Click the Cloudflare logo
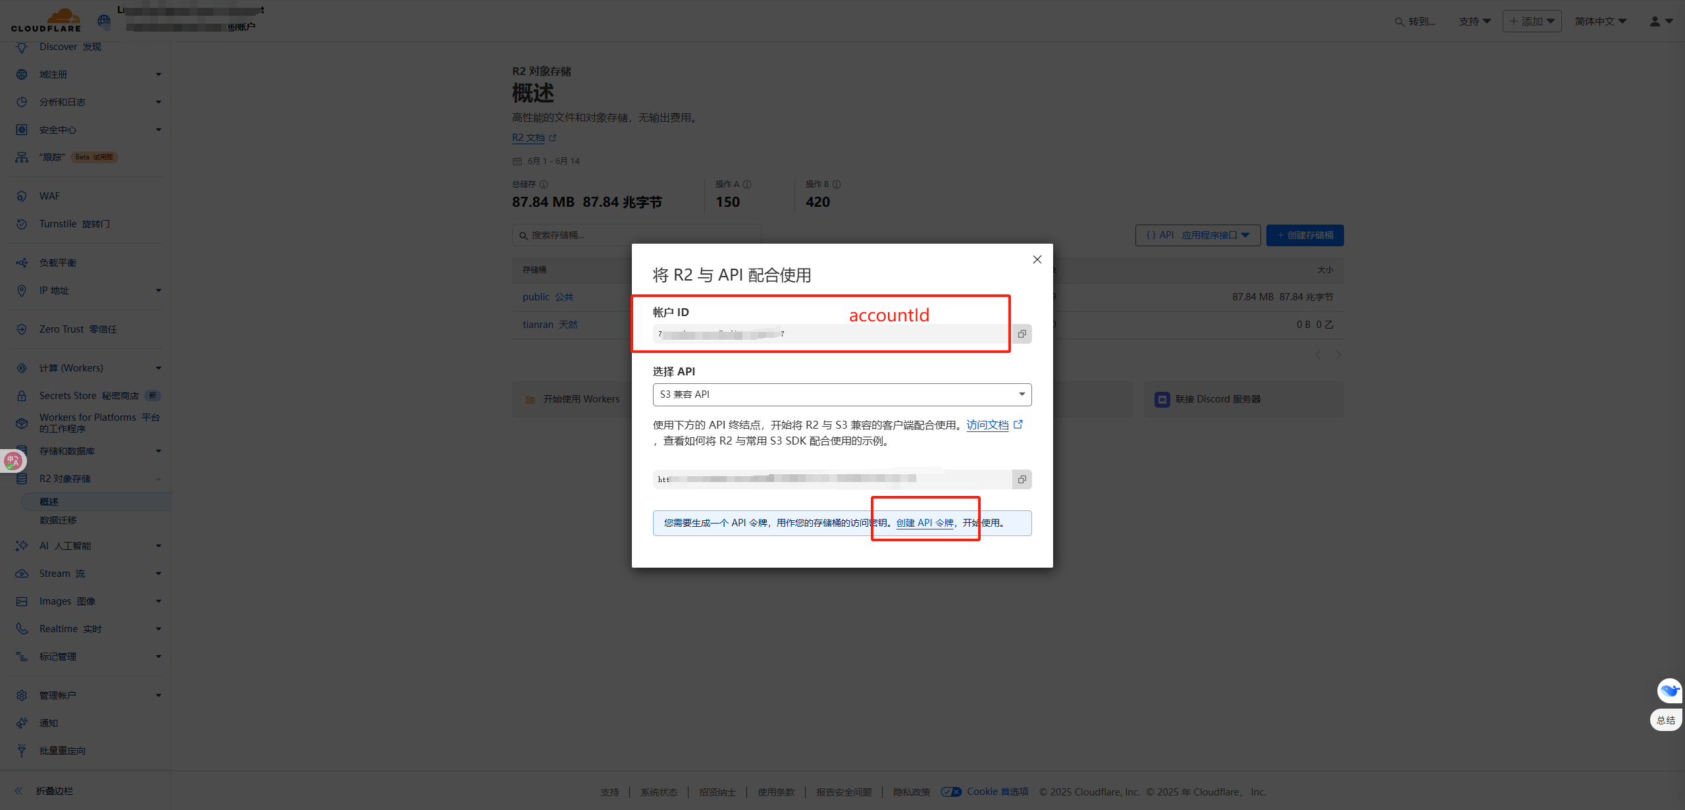The width and height of the screenshot is (1685, 810). coord(46,20)
